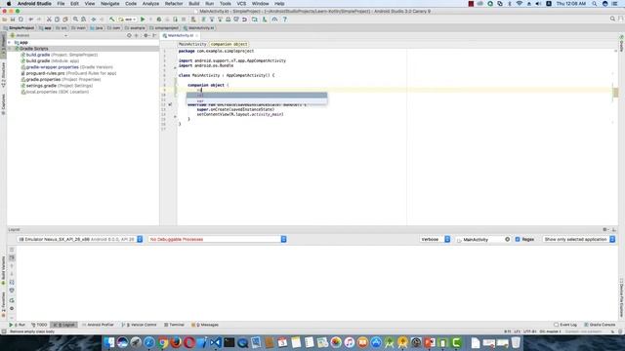Select the MainActivity.kt editor tab
This screenshot has width=625, height=351.
[180, 35]
